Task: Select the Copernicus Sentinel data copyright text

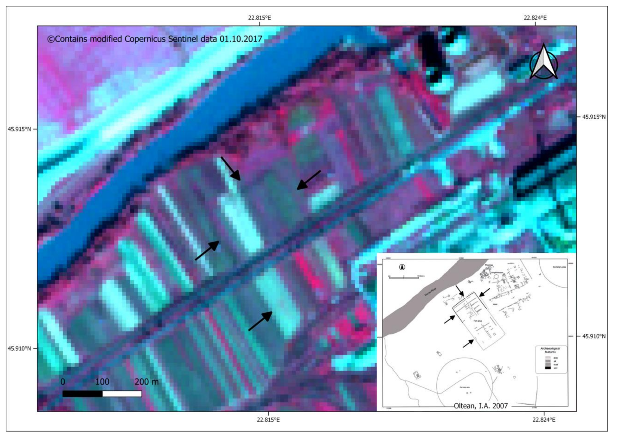Action: coord(155,39)
